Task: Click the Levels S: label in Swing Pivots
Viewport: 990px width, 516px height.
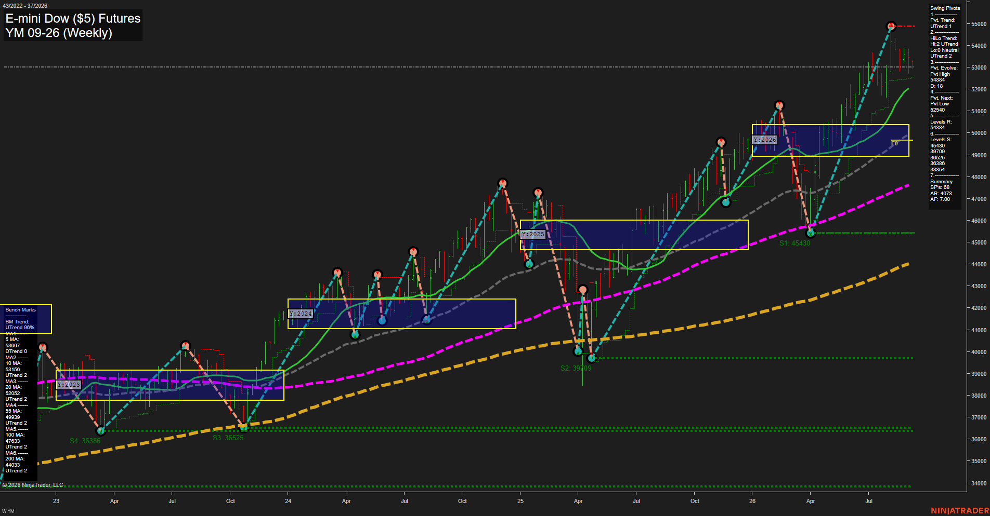Action: coord(941,140)
